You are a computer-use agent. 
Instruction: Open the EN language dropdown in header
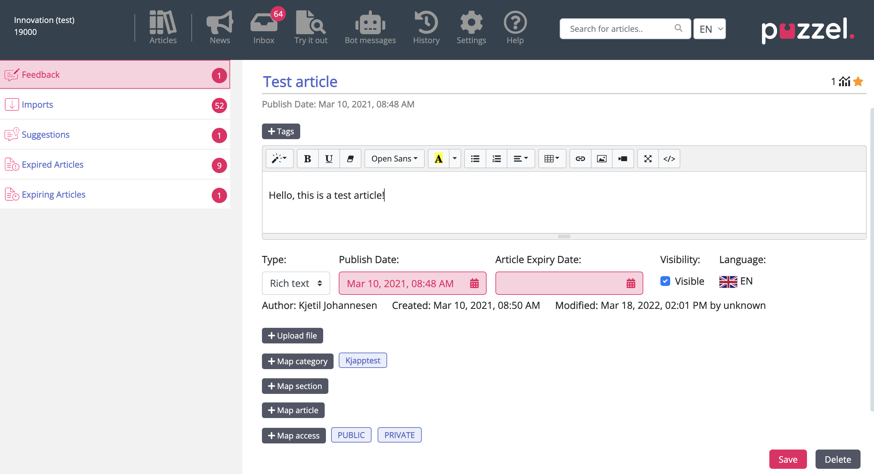(709, 29)
